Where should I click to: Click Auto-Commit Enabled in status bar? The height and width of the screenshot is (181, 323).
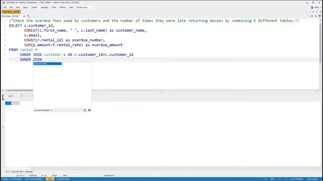point(34,179)
